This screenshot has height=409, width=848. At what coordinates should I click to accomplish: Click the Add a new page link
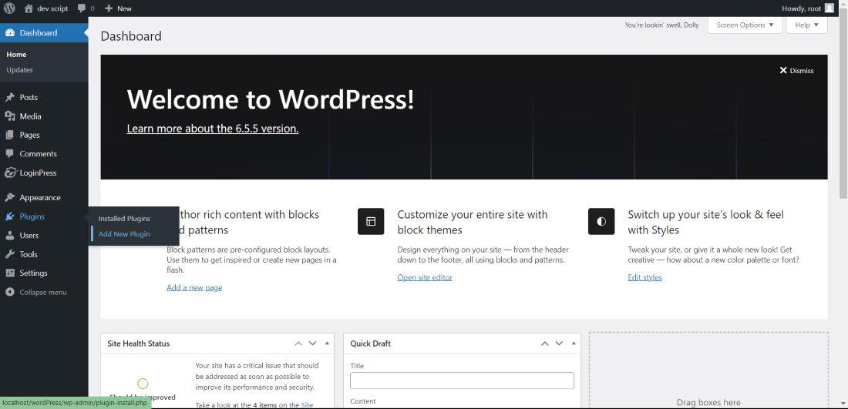pyautogui.click(x=194, y=287)
